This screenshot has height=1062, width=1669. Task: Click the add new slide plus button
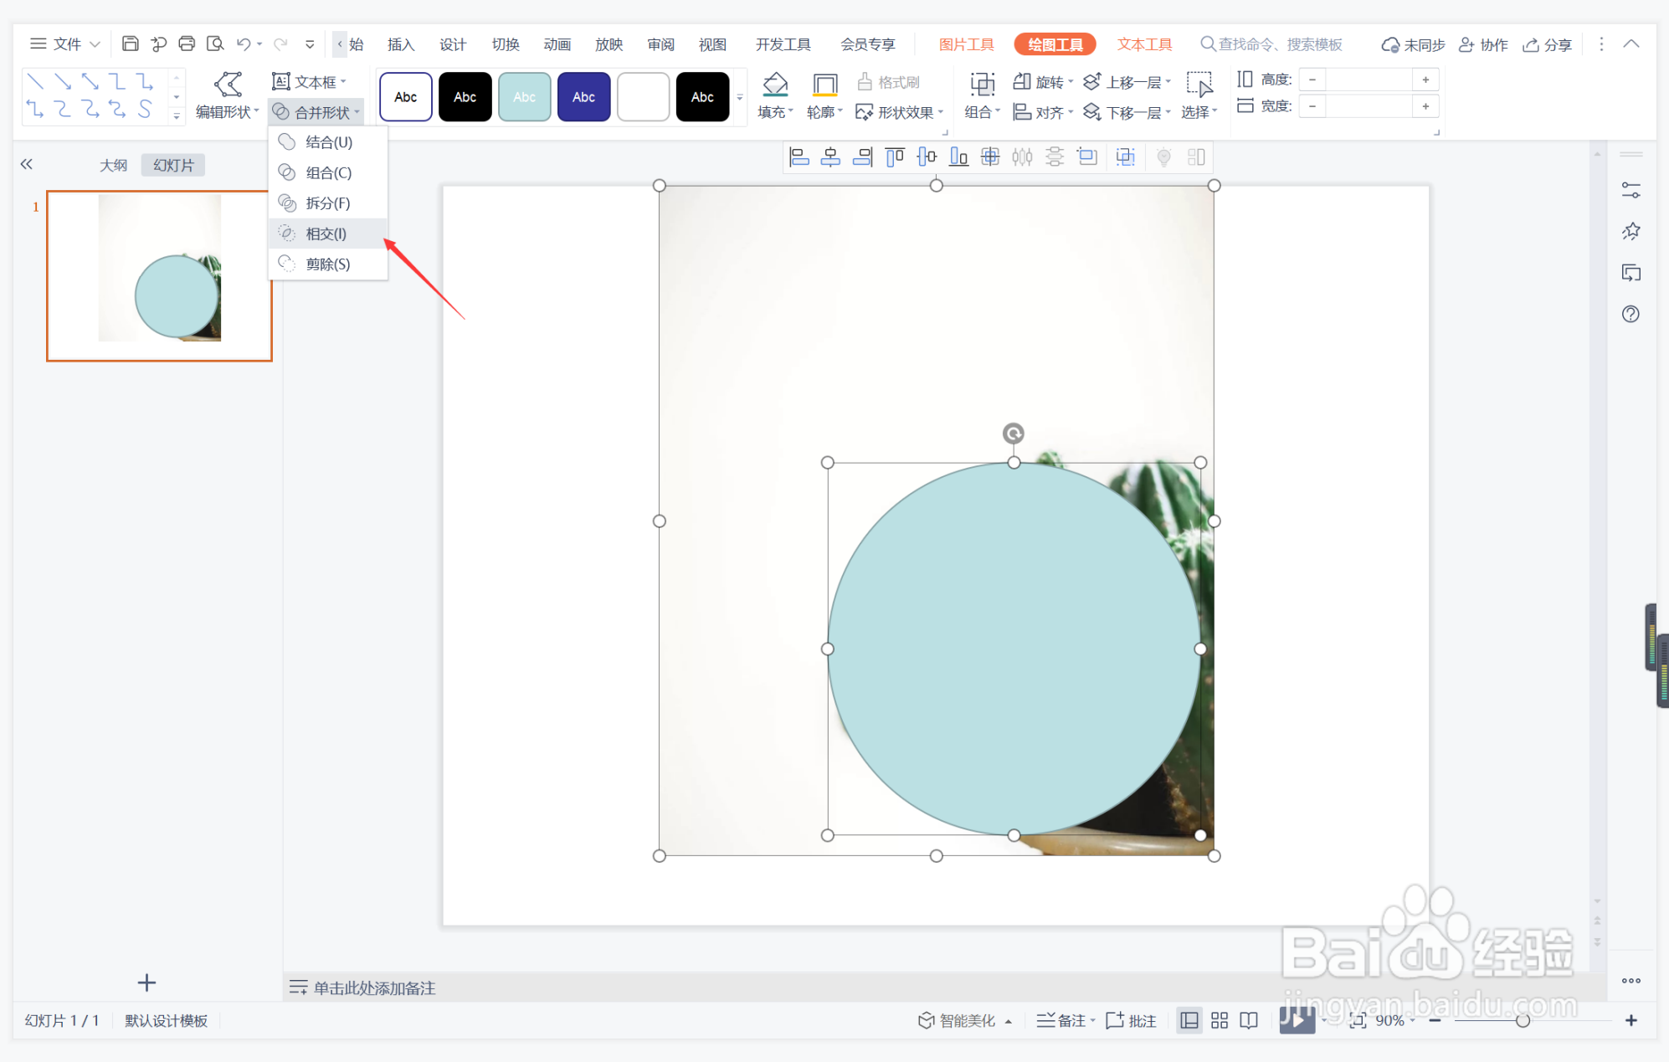pyautogui.click(x=146, y=982)
